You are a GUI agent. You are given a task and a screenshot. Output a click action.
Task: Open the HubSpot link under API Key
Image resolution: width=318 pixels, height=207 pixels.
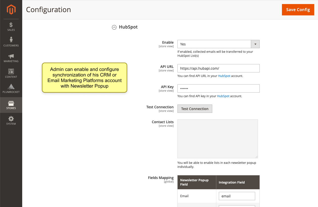(223, 96)
